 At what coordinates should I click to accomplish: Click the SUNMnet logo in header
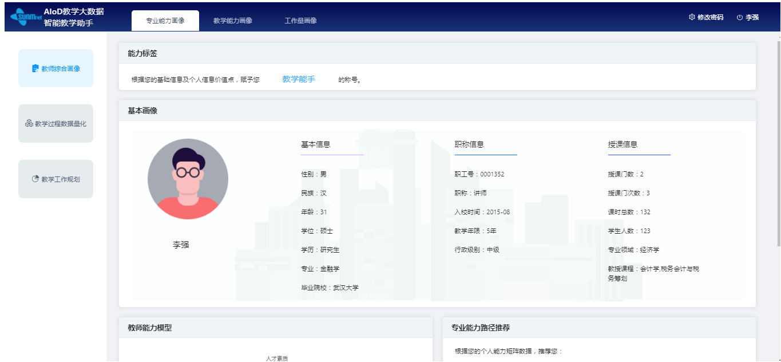click(23, 17)
